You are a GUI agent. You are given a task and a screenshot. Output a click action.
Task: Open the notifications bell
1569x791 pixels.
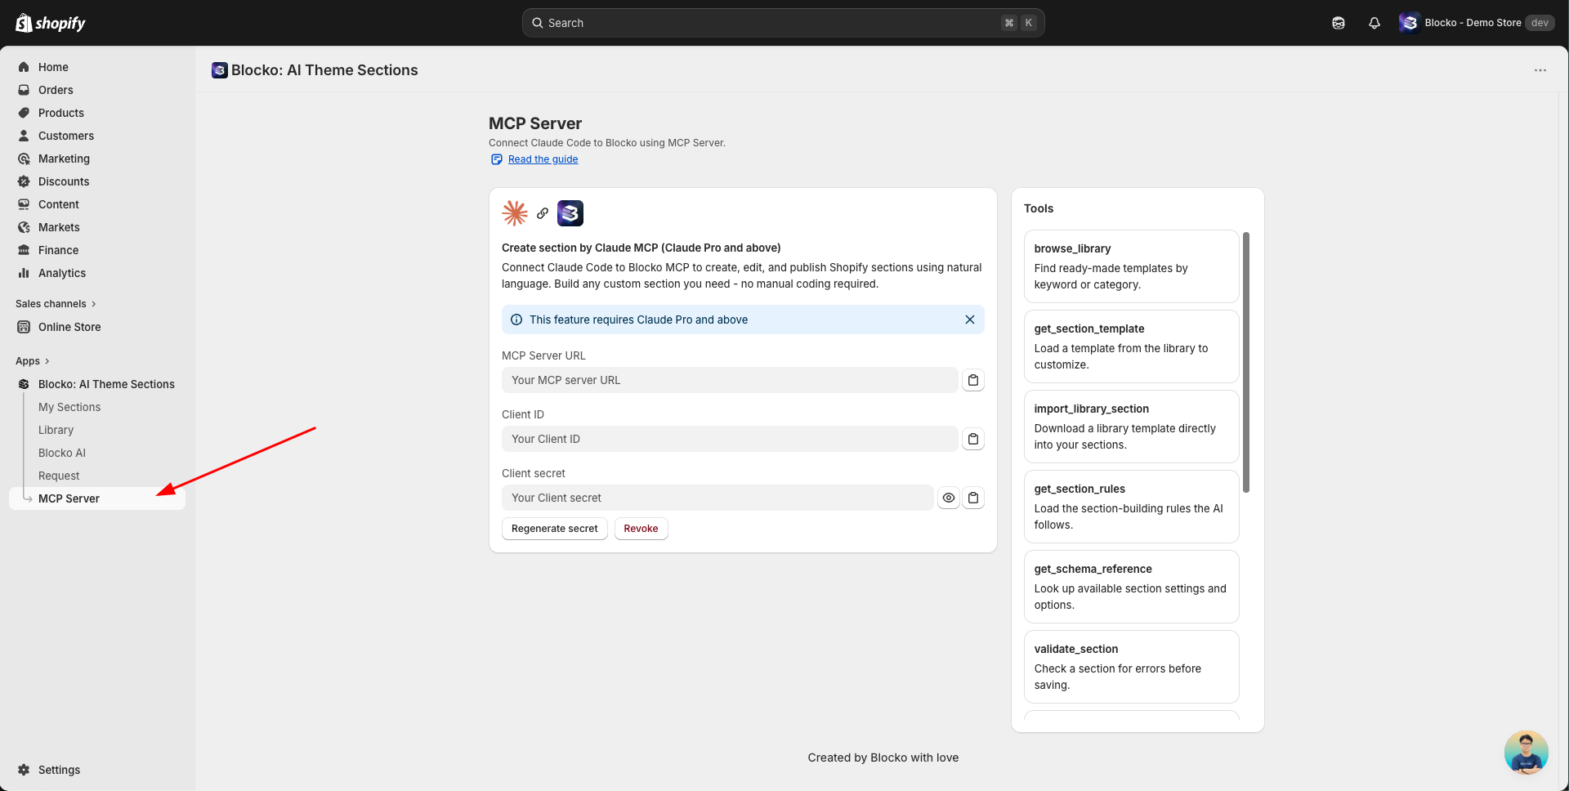coord(1375,23)
